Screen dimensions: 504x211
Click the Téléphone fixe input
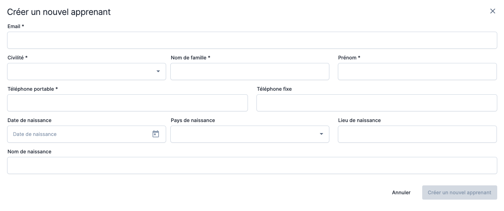[376, 103]
